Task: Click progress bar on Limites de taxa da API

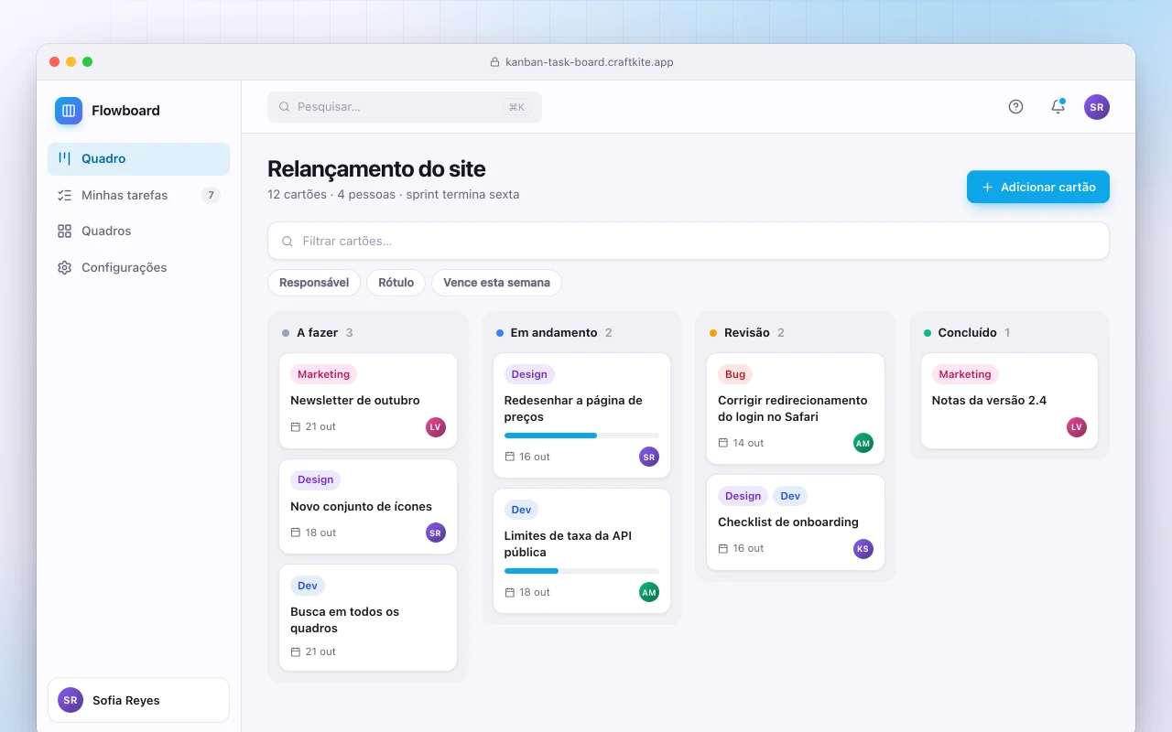Action: tap(581, 571)
